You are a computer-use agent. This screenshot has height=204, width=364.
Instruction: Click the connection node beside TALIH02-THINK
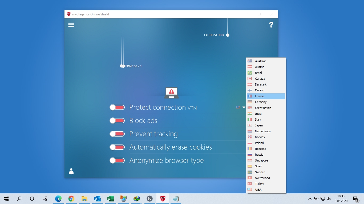point(228,35)
